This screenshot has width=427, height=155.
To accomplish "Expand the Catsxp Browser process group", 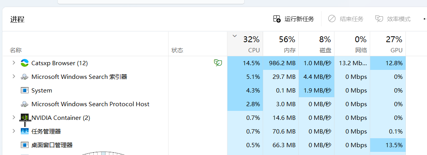I will (13, 63).
